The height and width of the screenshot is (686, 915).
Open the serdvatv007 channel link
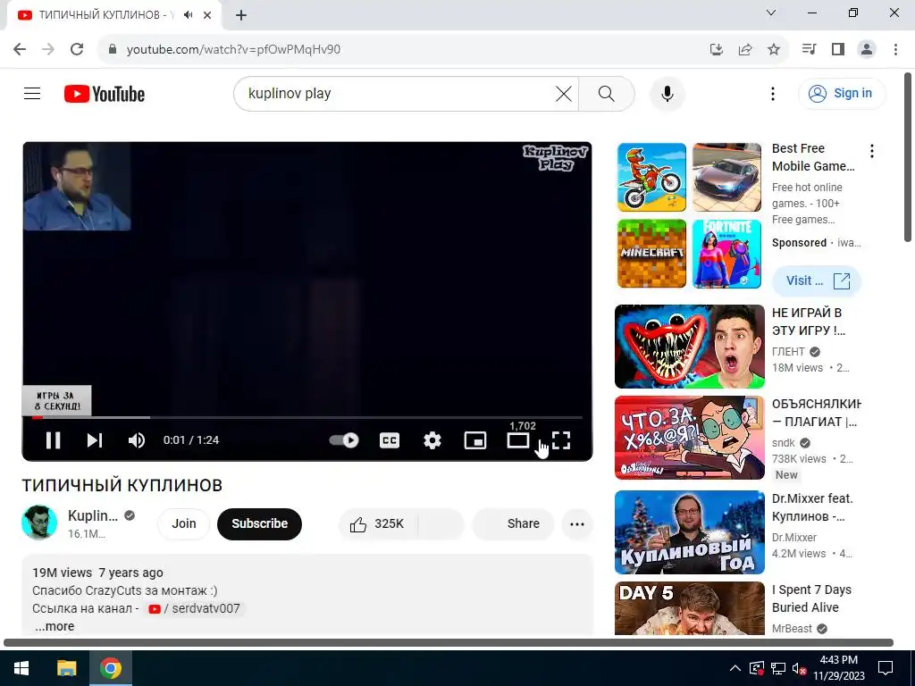pos(195,608)
